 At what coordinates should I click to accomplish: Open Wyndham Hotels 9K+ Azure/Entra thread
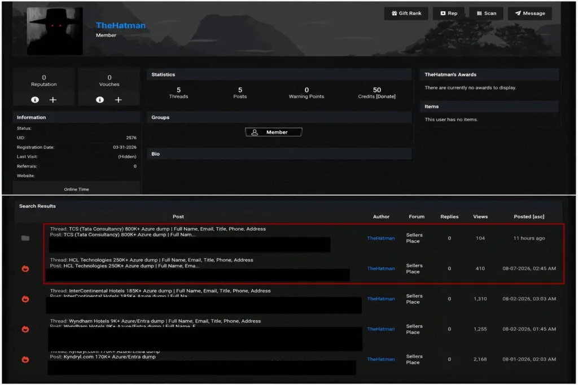165,321
